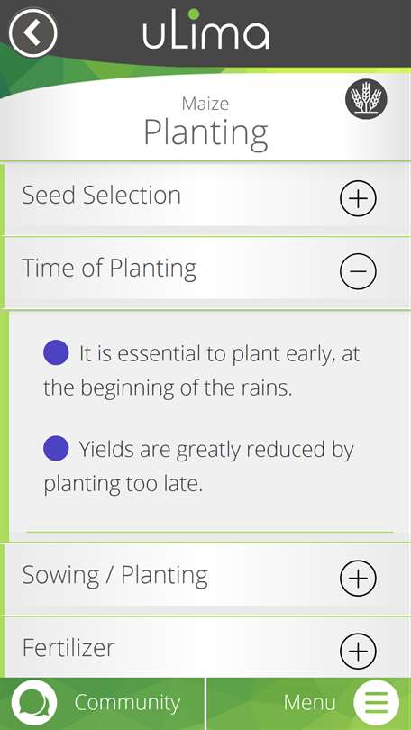Expand Seed Selection with plus icon

(x=358, y=198)
